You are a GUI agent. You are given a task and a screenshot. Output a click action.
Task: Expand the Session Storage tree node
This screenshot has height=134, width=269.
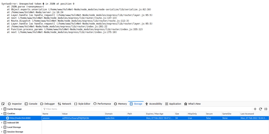(2, 132)
